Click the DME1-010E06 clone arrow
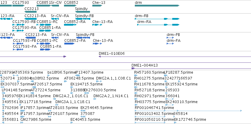Viewport: 251px width, 124px height. coord(175,57)
